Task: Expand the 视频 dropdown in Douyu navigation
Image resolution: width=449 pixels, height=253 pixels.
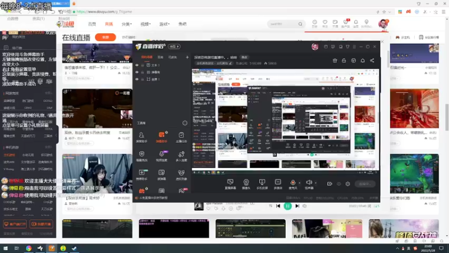Action: point(145,24)
